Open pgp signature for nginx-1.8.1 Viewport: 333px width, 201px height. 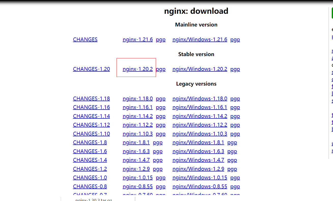pos(157,142)
